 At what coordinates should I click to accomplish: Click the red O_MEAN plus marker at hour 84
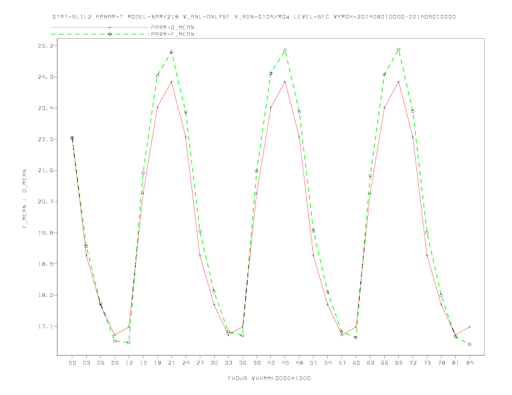coord(469,327)
